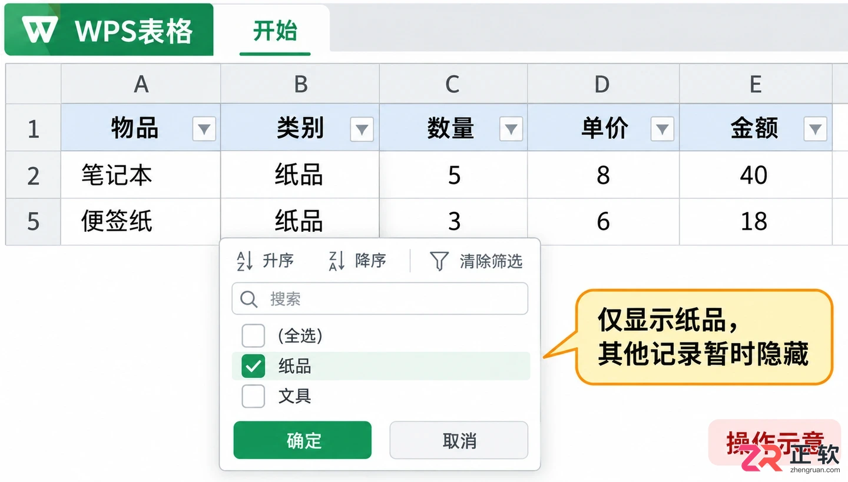This screenshot has height=482, width=848.
Task: Select column E header
Action: [756, 84]
